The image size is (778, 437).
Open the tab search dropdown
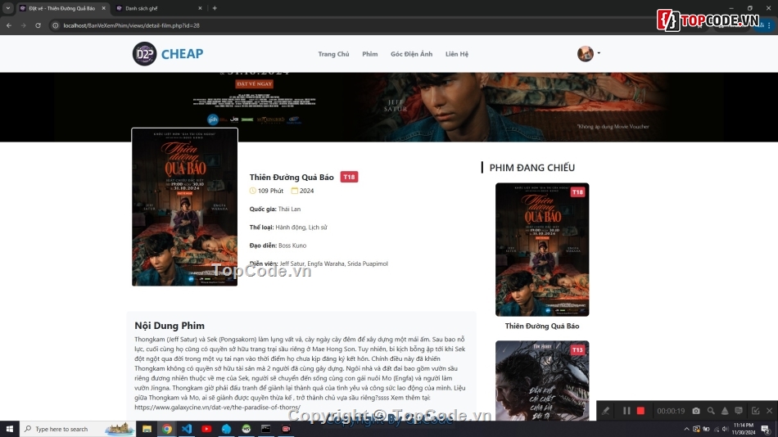tap(8, 8)
